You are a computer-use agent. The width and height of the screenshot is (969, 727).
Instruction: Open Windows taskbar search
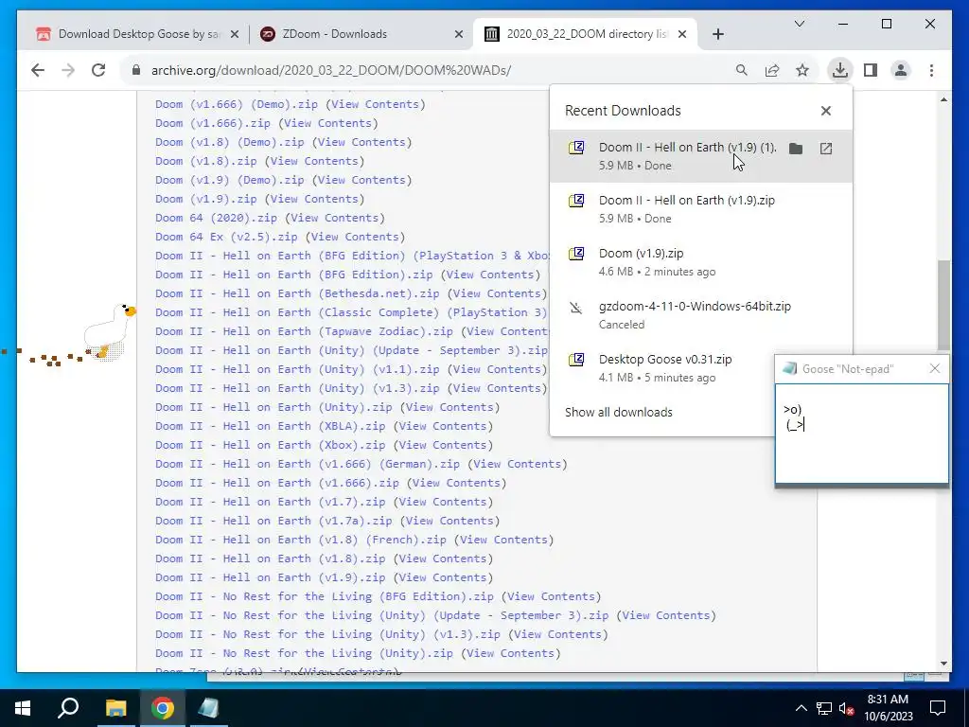coord(68,708)
